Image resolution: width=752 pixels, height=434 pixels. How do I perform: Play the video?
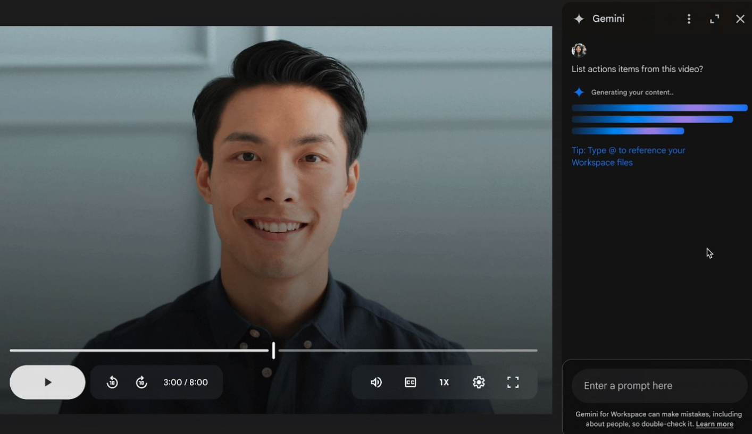[x=47, y=382]
